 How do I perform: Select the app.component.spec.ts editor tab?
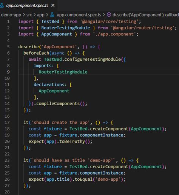pyautogui.click(x=28, y=5)
